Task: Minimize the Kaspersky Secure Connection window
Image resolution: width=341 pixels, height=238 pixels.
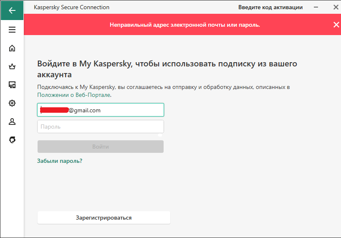Action: 316,7
